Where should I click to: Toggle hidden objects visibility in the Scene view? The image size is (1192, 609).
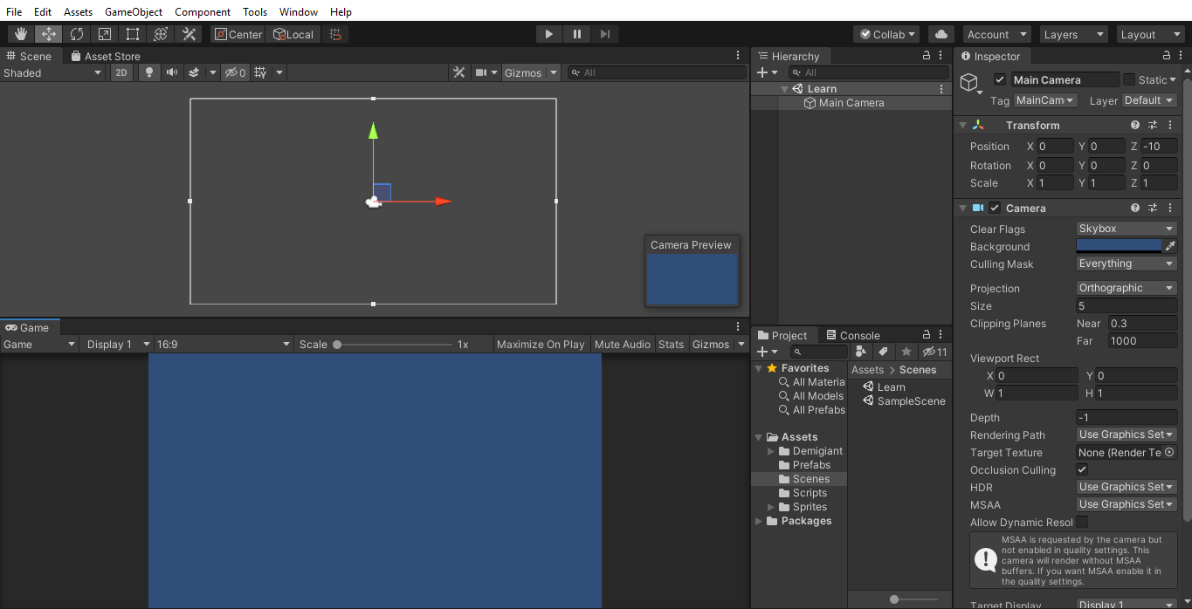[236, 72]
